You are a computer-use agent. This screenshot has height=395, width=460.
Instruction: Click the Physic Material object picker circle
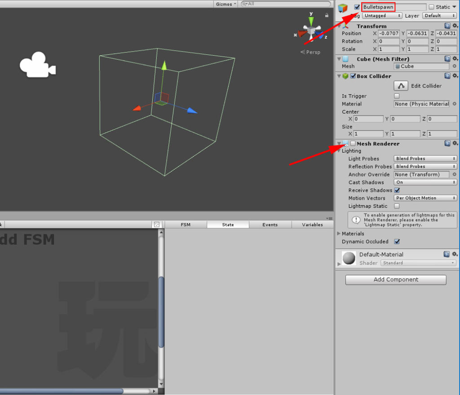455,104
